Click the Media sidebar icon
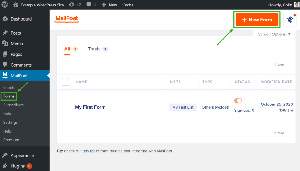The height and width of the screenshot is (171, 300). point(5,43)
